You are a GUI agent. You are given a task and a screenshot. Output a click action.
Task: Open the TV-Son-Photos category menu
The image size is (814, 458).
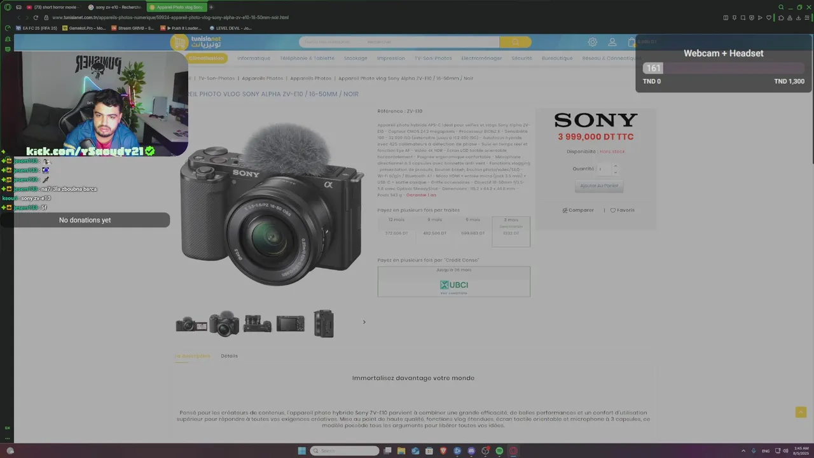click(x=433, y=58)
